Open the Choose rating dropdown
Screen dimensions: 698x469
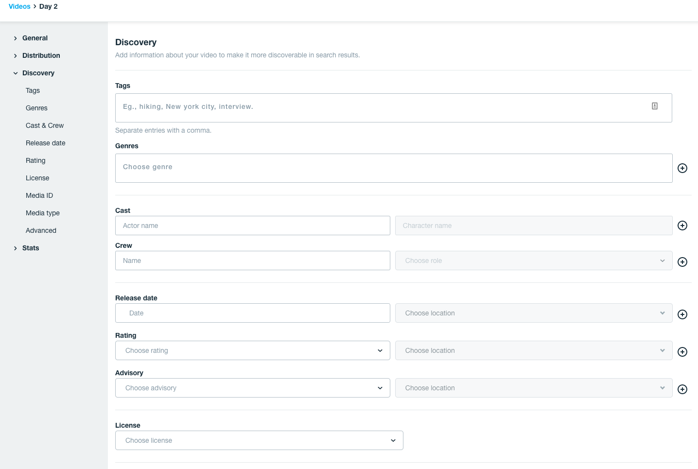(252, 350)
